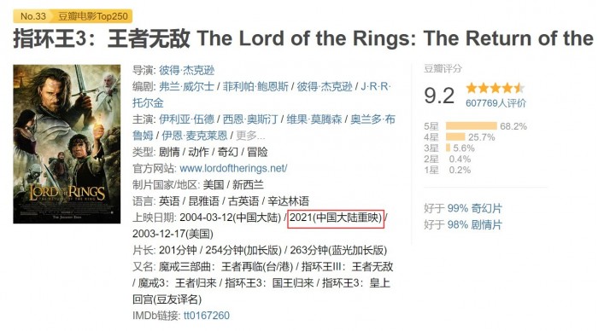Open actor 伊利亚·伍德 link
The width and height of the screenshot is (598, 331).
pyautogui.click(x=186, y=119)
